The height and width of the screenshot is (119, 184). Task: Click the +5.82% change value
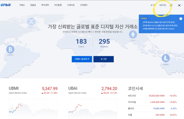[173, 102]
